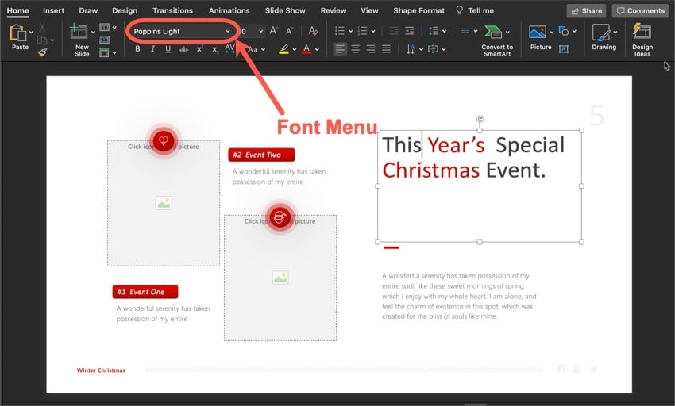Click the increase font size icon
Viewport: 675px width, 406px height.
(274, 31)
